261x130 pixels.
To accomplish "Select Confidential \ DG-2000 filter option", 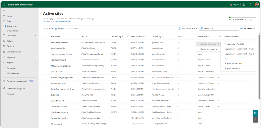I will coord(235,44).
